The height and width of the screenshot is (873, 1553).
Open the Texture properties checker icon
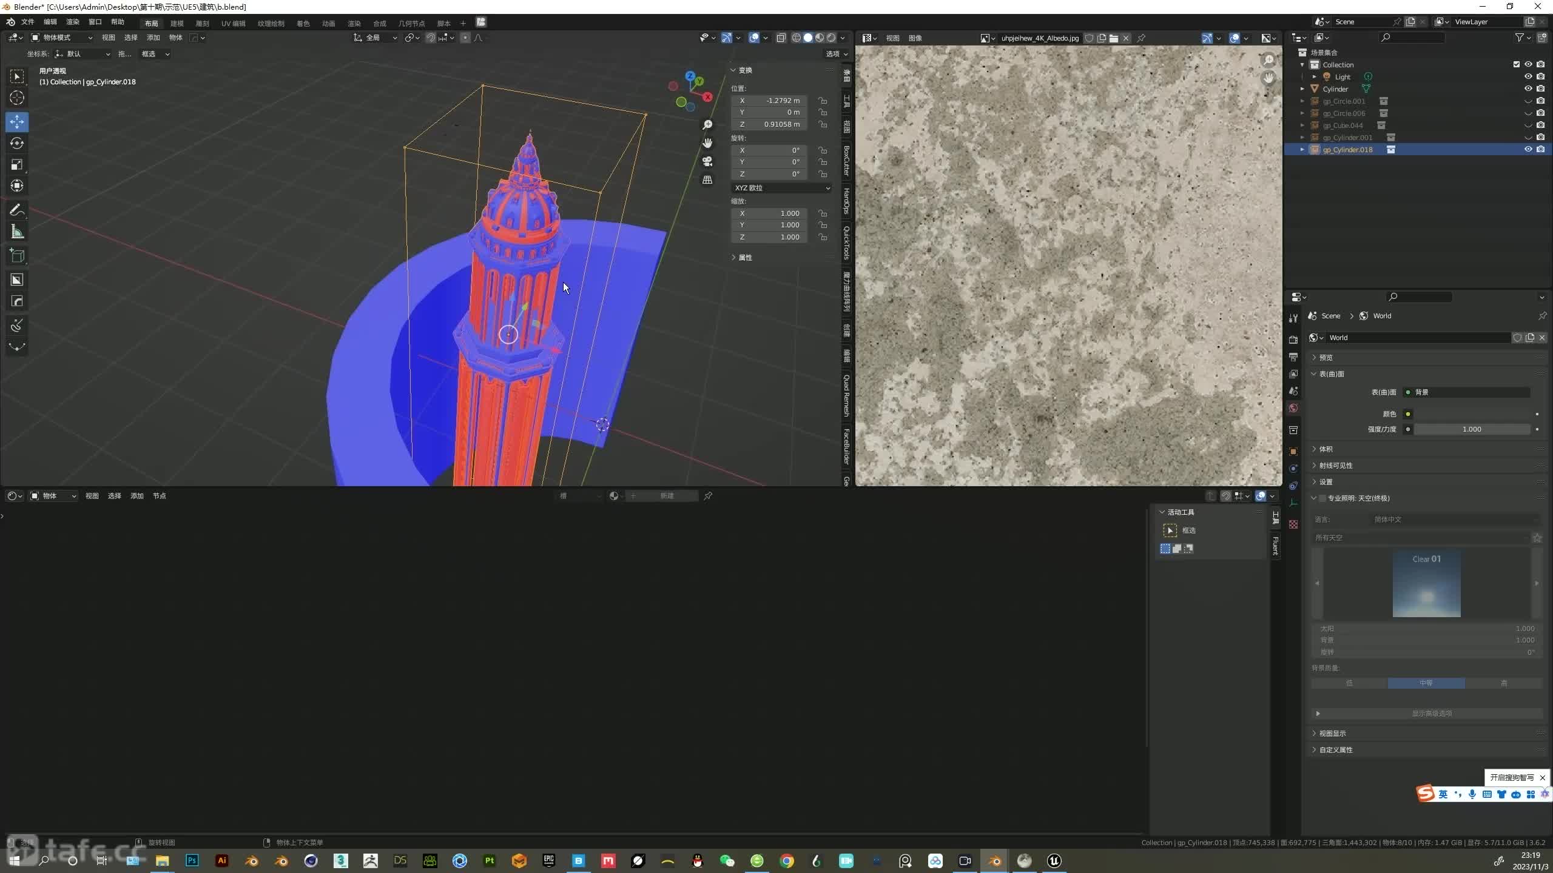1293,524
